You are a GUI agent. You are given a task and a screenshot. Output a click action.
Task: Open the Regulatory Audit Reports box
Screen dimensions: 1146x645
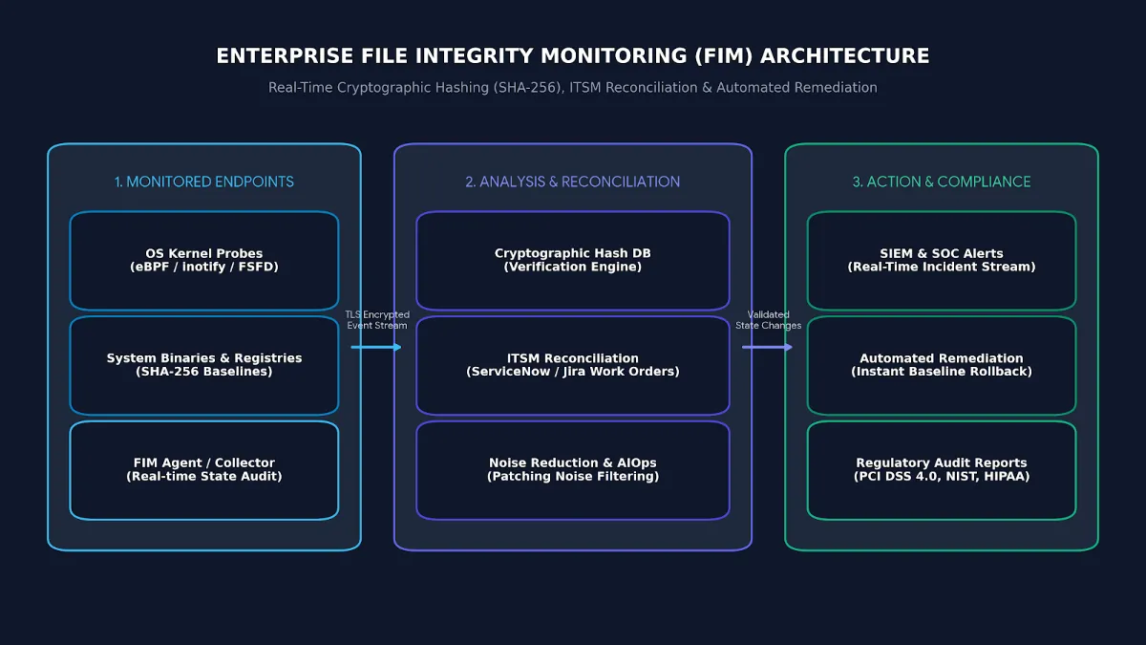(942, 470)
